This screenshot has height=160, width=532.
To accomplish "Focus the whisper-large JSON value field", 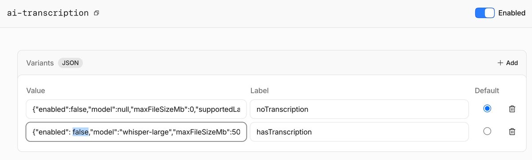I will 136,132.
